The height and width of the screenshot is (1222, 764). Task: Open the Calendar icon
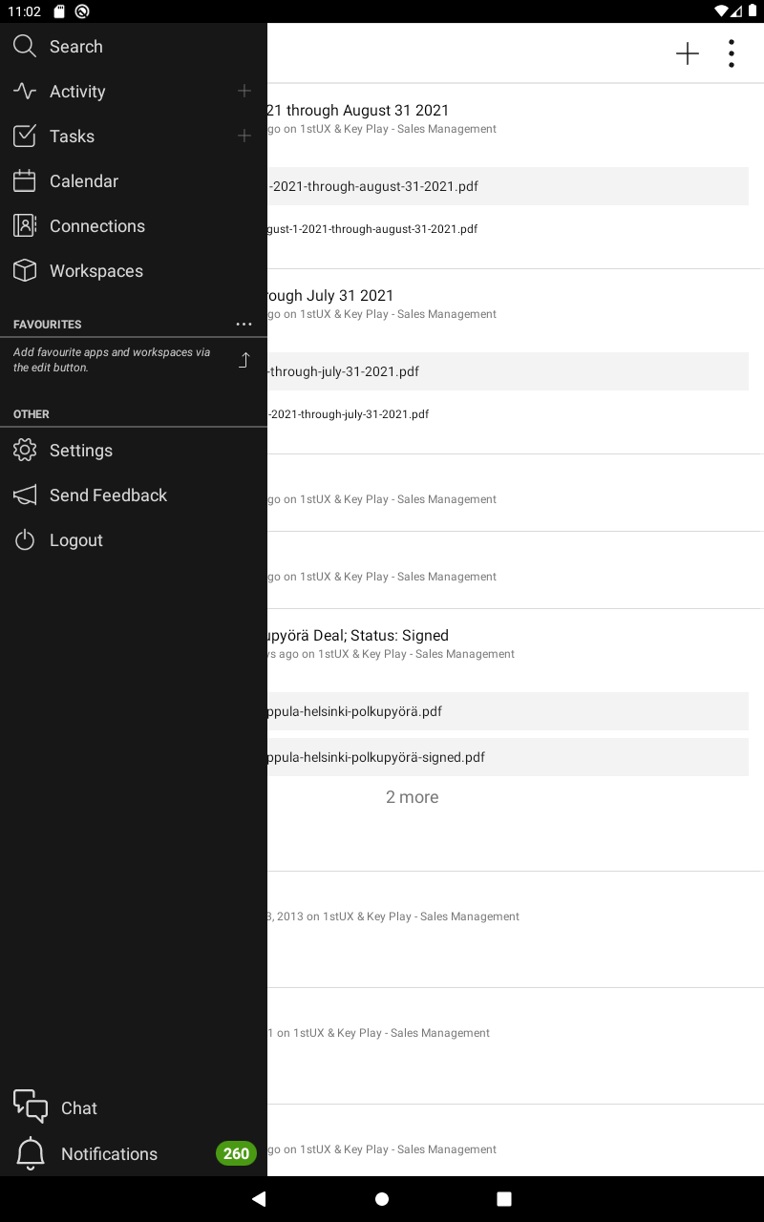click(25, 180)
